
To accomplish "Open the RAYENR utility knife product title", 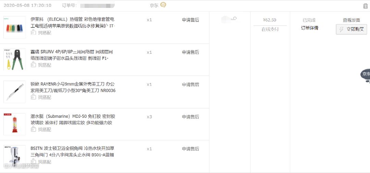I will pos(73,87).
